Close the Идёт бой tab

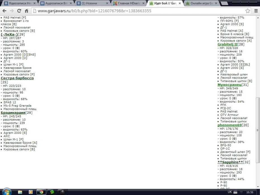[x=180, y=3]
